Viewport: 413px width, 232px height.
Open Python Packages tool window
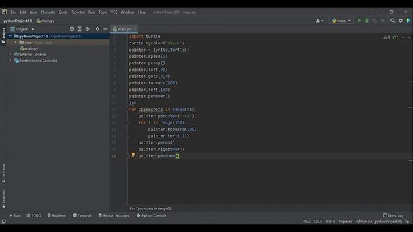point(114,215)
